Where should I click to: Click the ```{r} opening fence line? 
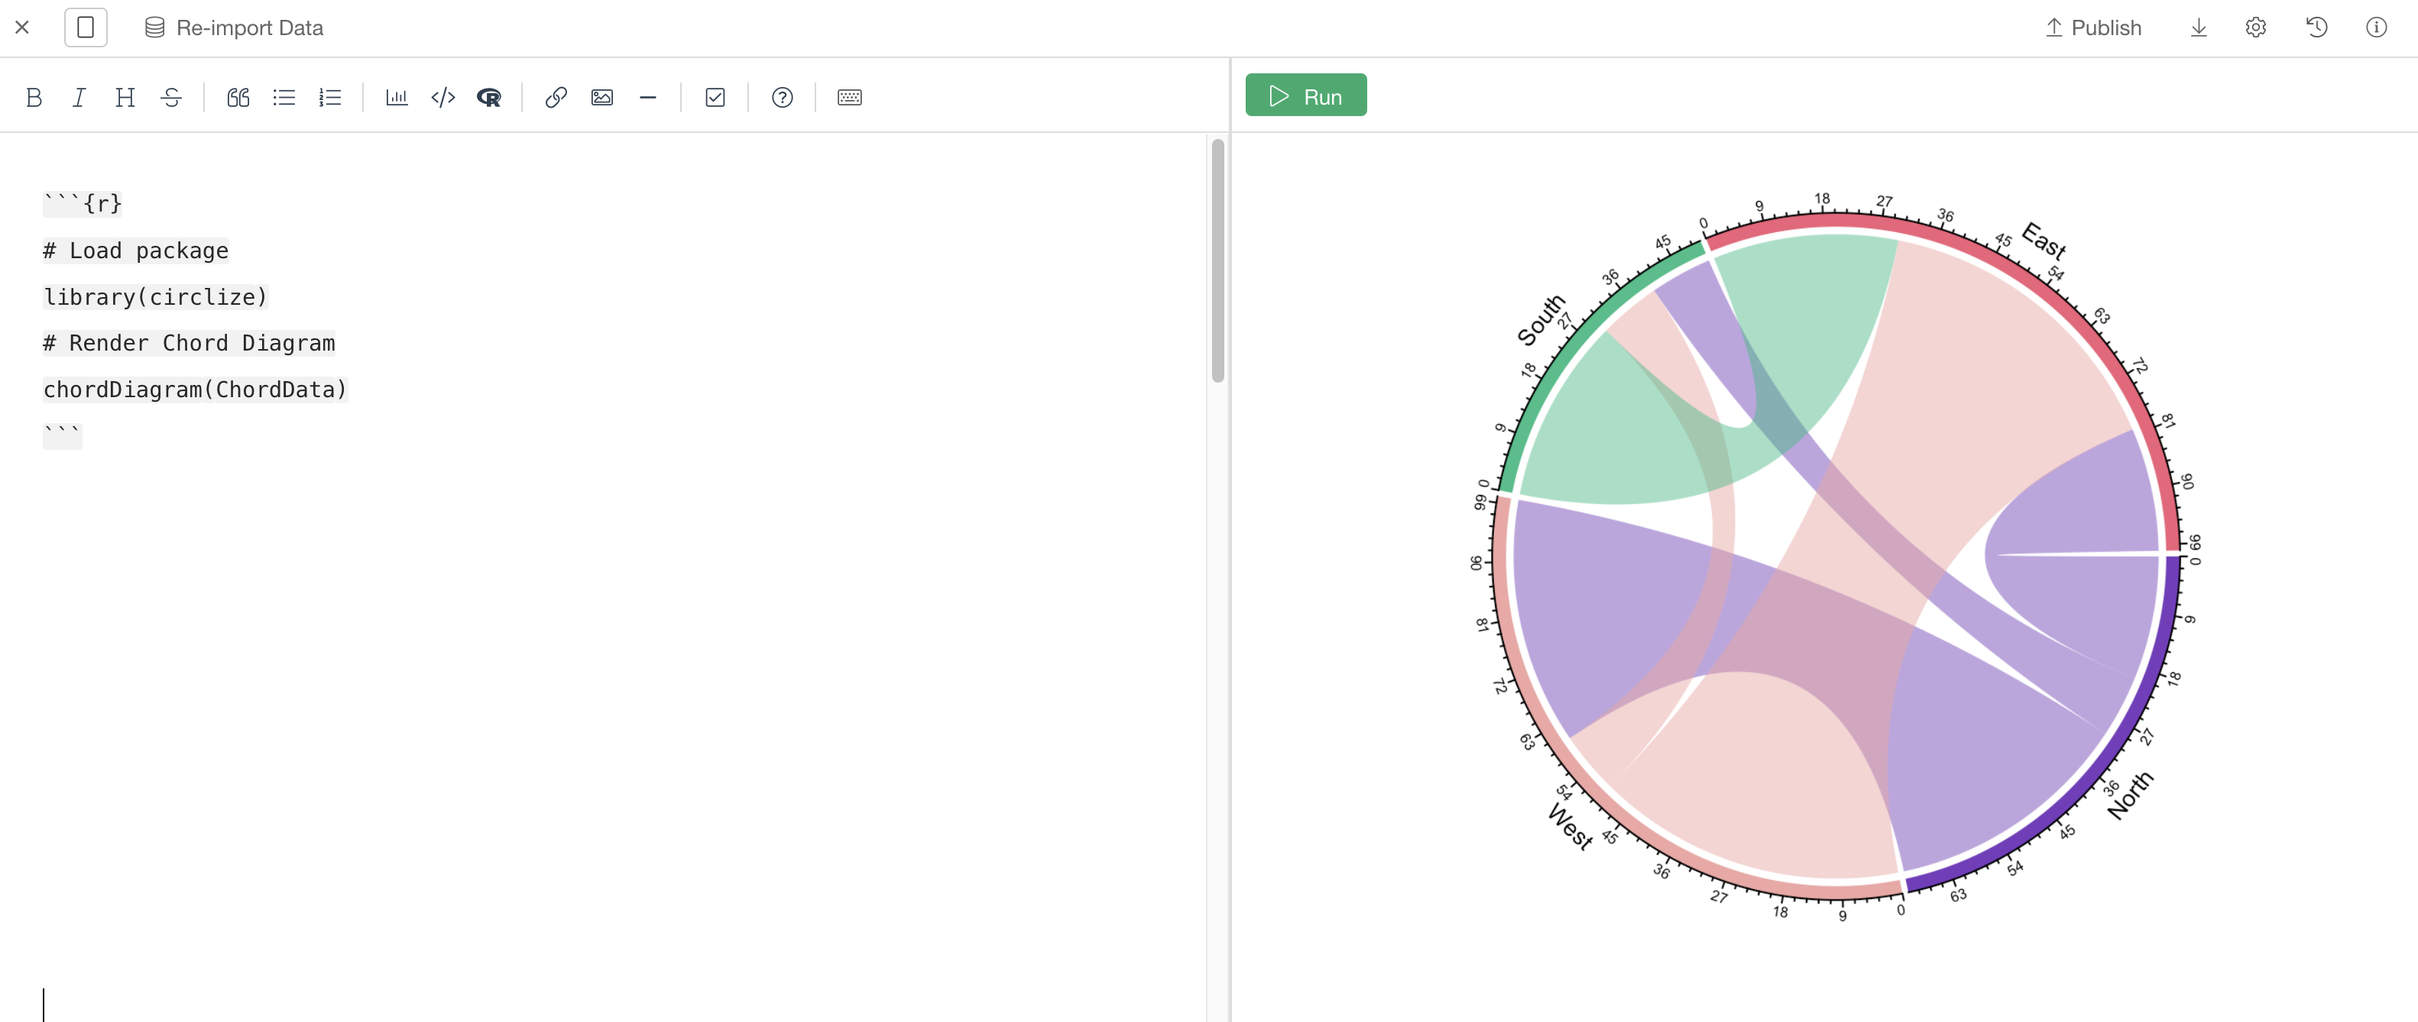[83, 204]
